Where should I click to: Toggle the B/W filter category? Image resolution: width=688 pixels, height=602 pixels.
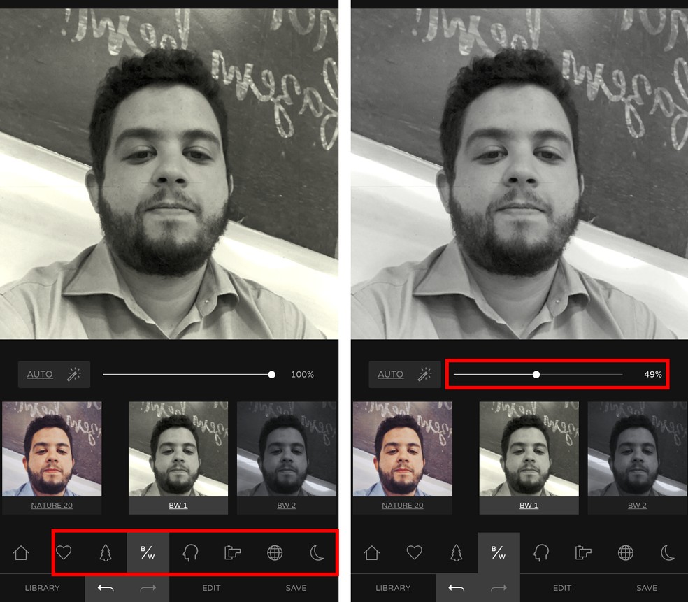[149, 552]
